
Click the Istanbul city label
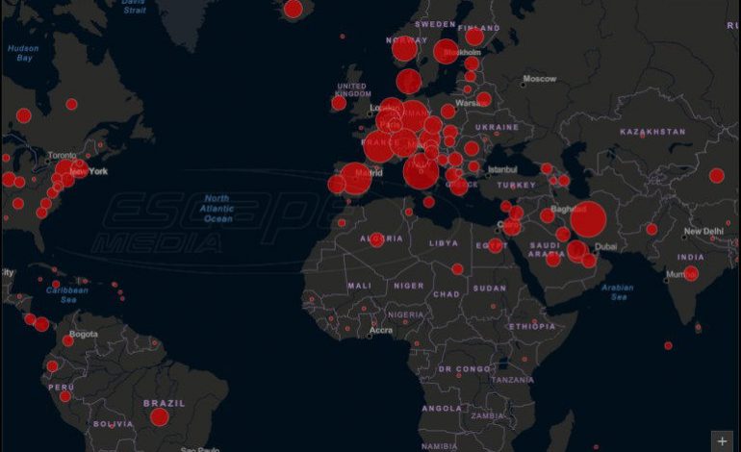click(x=502, y=169)
